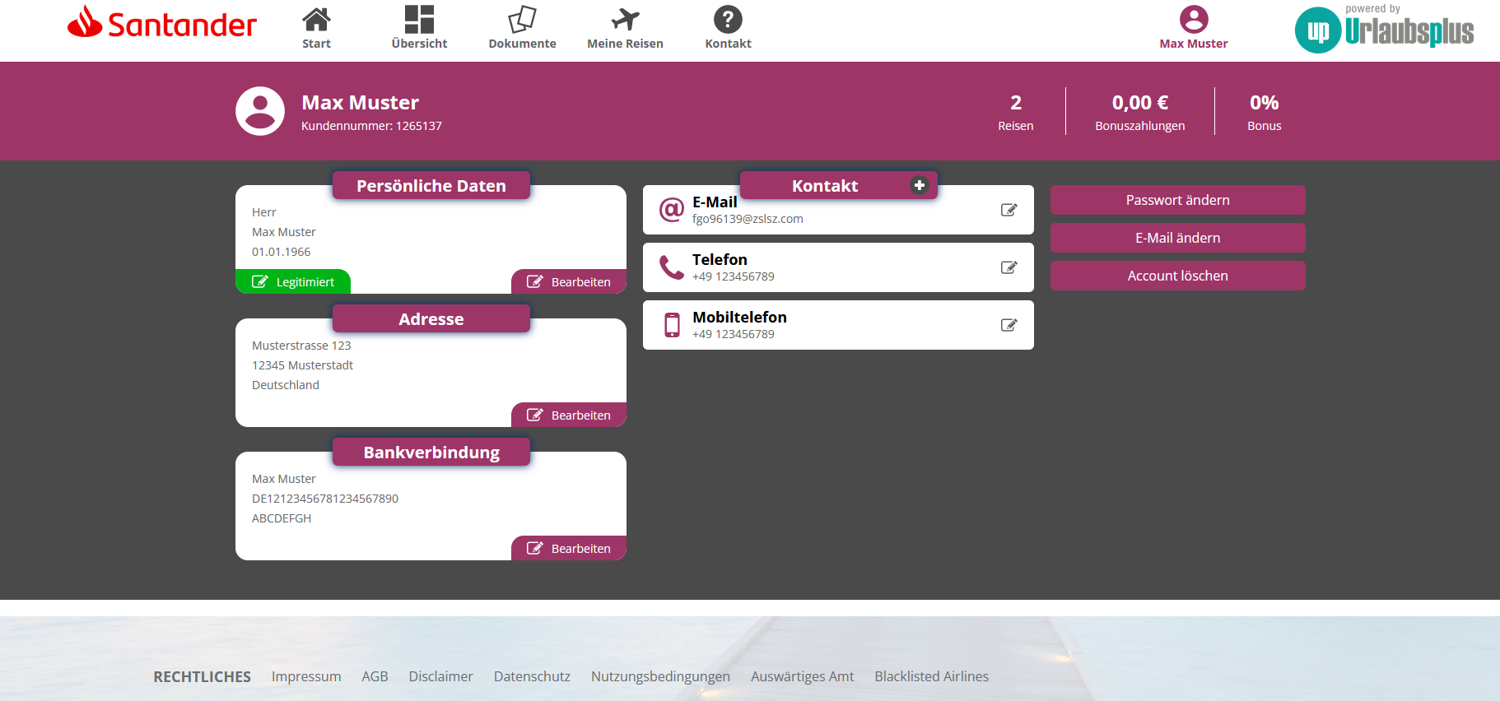1500x701 pixels.
Task: Click the email address fgo96139@zslsz.com
Action: click(748, 219)
